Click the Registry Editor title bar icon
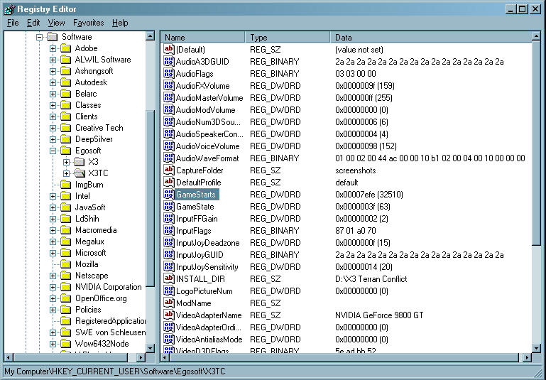The image size is (546, 380). click(9, 9)
